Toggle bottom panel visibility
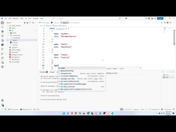The width and height of the screenshot is (176, 132). pyautogui.click(x=152, y=18)
